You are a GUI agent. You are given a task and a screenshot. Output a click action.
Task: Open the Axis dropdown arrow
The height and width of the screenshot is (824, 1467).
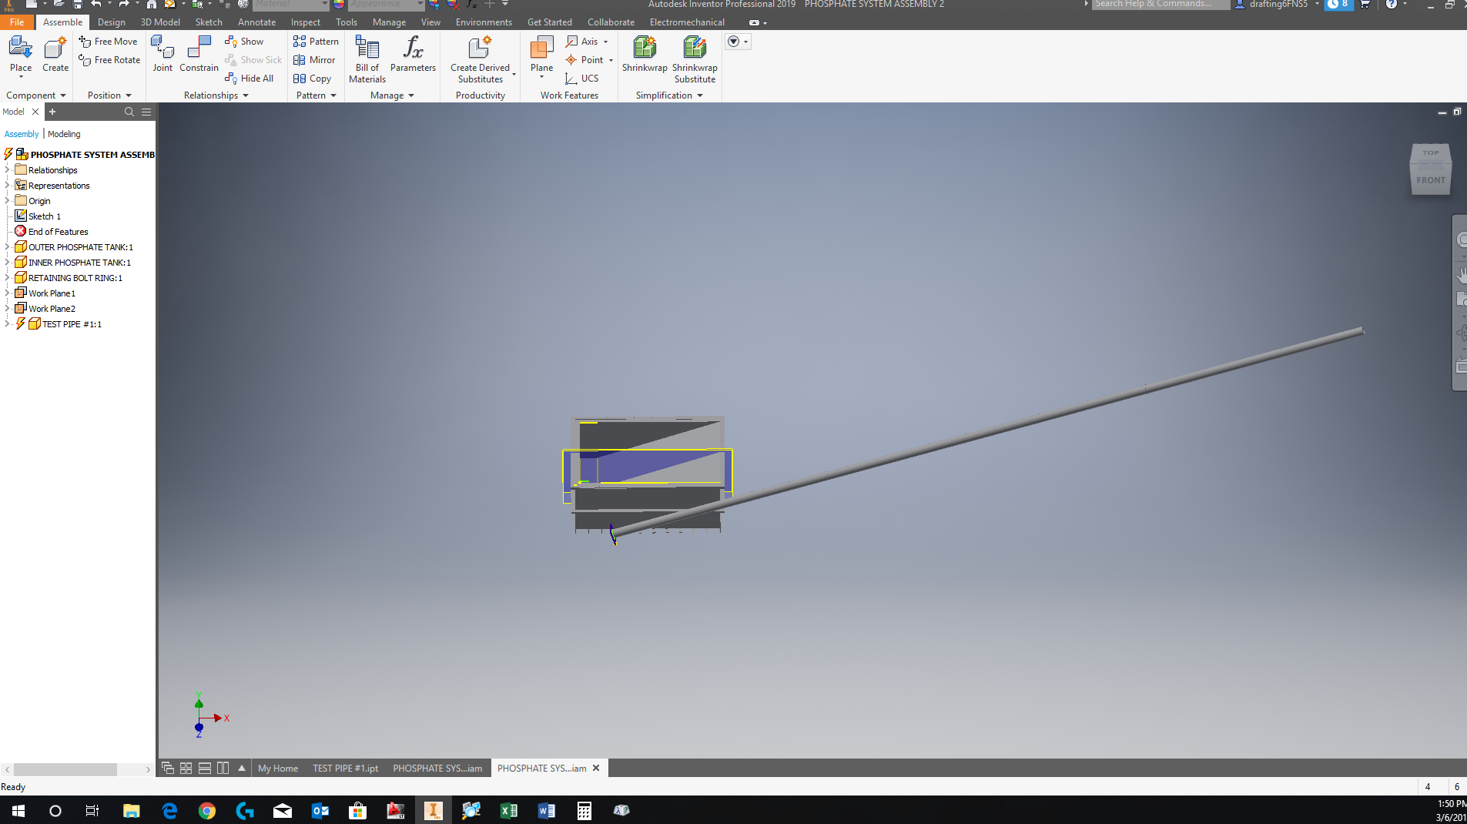[x=606, y=41]
